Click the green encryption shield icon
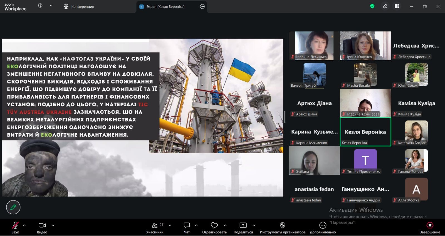The height and width of the screenshot is (236, 445). point(372,6)
